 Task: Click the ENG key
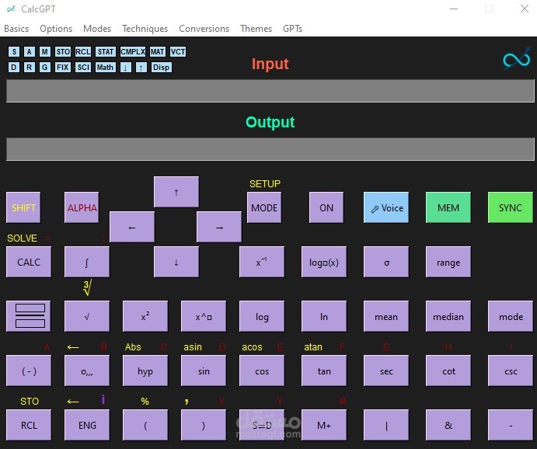click(87, 425)
